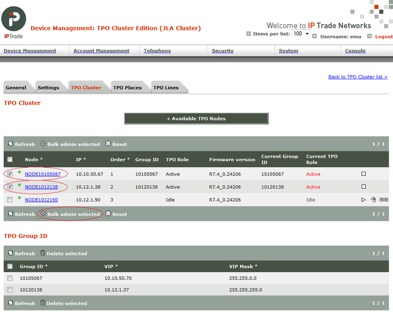Screen dimensions: 393x312
Task: Sort by the VIP Mask column header
Action: tap(243, 266)
